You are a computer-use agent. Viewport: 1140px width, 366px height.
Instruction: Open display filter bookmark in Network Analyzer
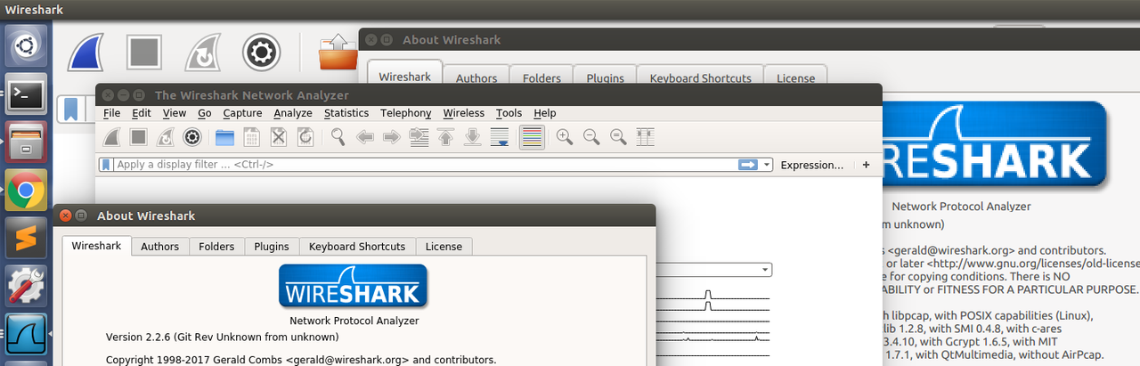coord(106,165)
